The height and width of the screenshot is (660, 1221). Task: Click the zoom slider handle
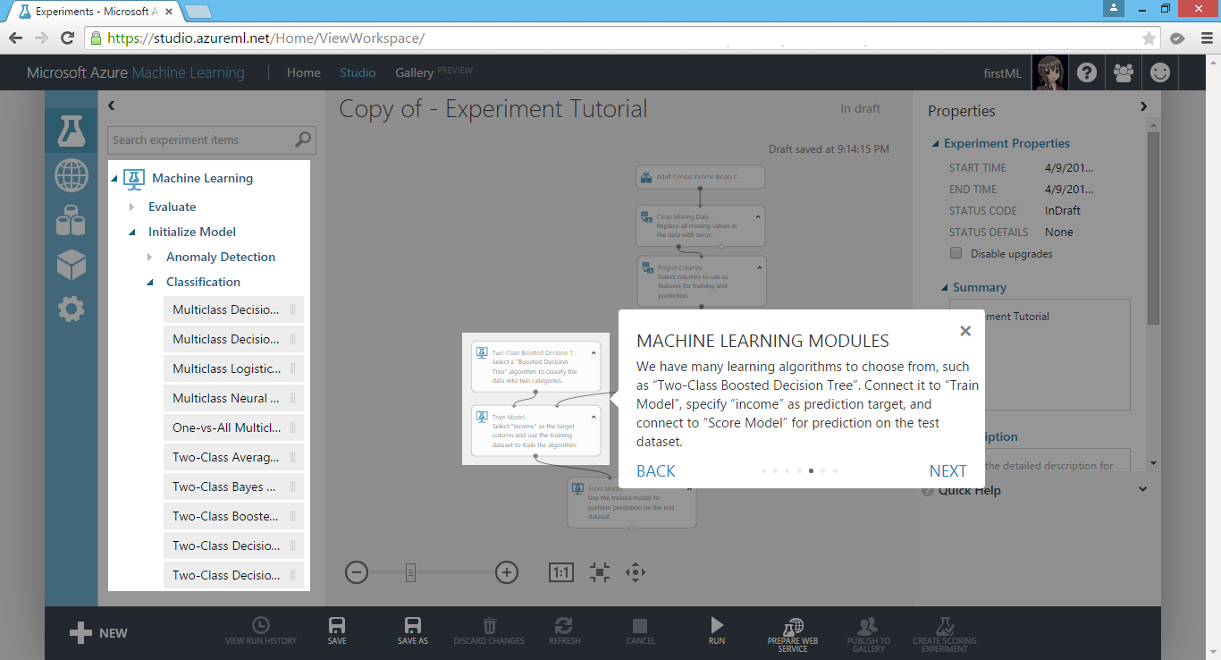[410, 572]
